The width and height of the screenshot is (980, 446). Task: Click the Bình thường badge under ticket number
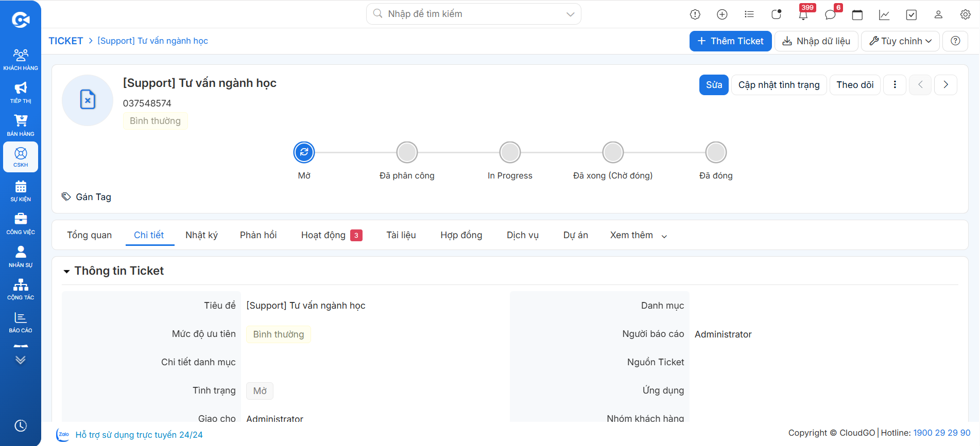[155, 121]
